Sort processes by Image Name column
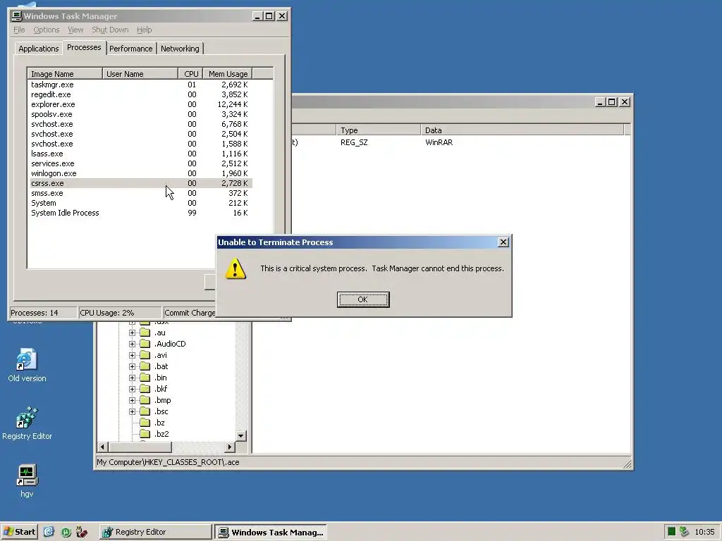Viewport: 722px width, 541px height. [65, 73]
